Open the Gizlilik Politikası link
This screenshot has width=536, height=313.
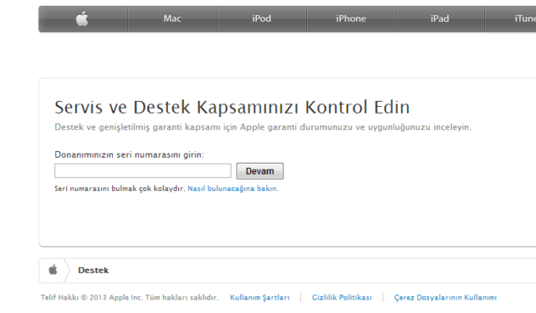(x=341, y=297)
